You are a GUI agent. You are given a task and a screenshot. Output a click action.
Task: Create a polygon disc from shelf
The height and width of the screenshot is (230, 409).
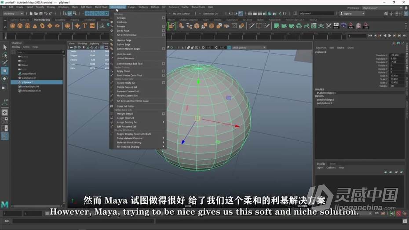coord(57,26)
